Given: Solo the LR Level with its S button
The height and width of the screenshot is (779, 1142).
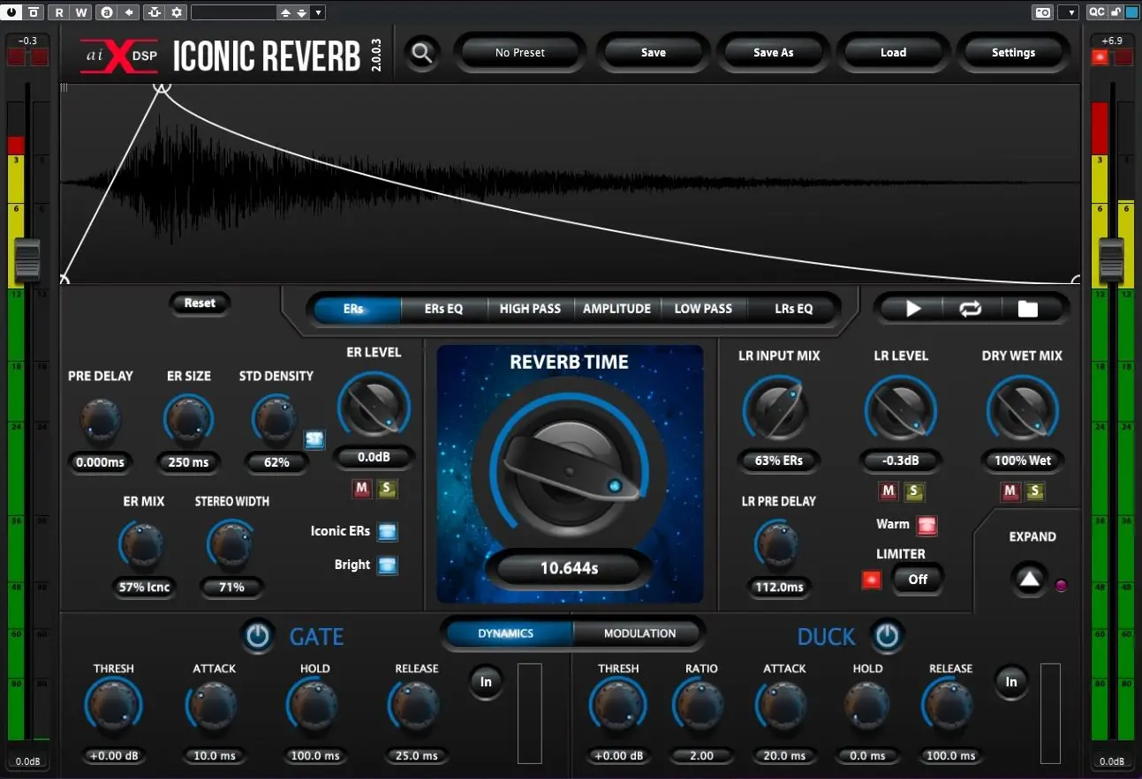Looking at the screenshot, I should point(914,491).
